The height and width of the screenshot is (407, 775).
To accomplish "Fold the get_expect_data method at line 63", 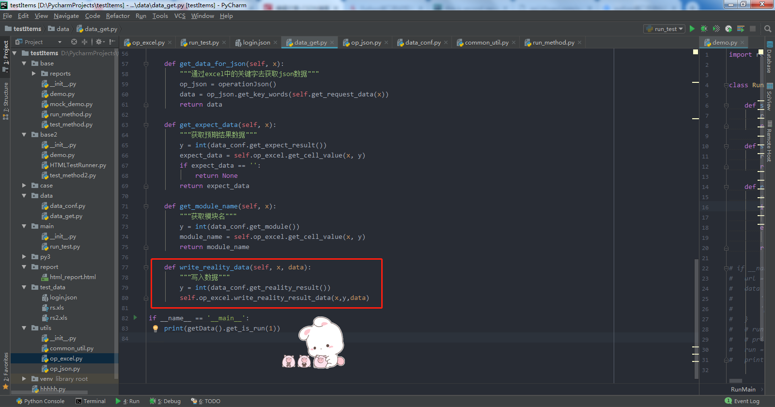I will coord(146,125).
